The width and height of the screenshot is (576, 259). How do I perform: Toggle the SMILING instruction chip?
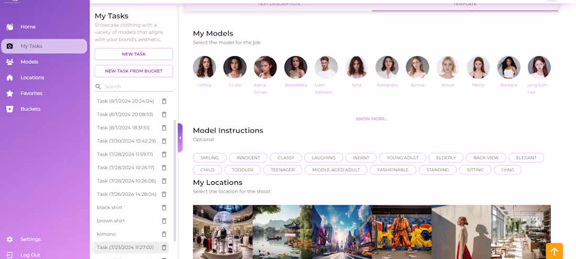pos(209,158)
